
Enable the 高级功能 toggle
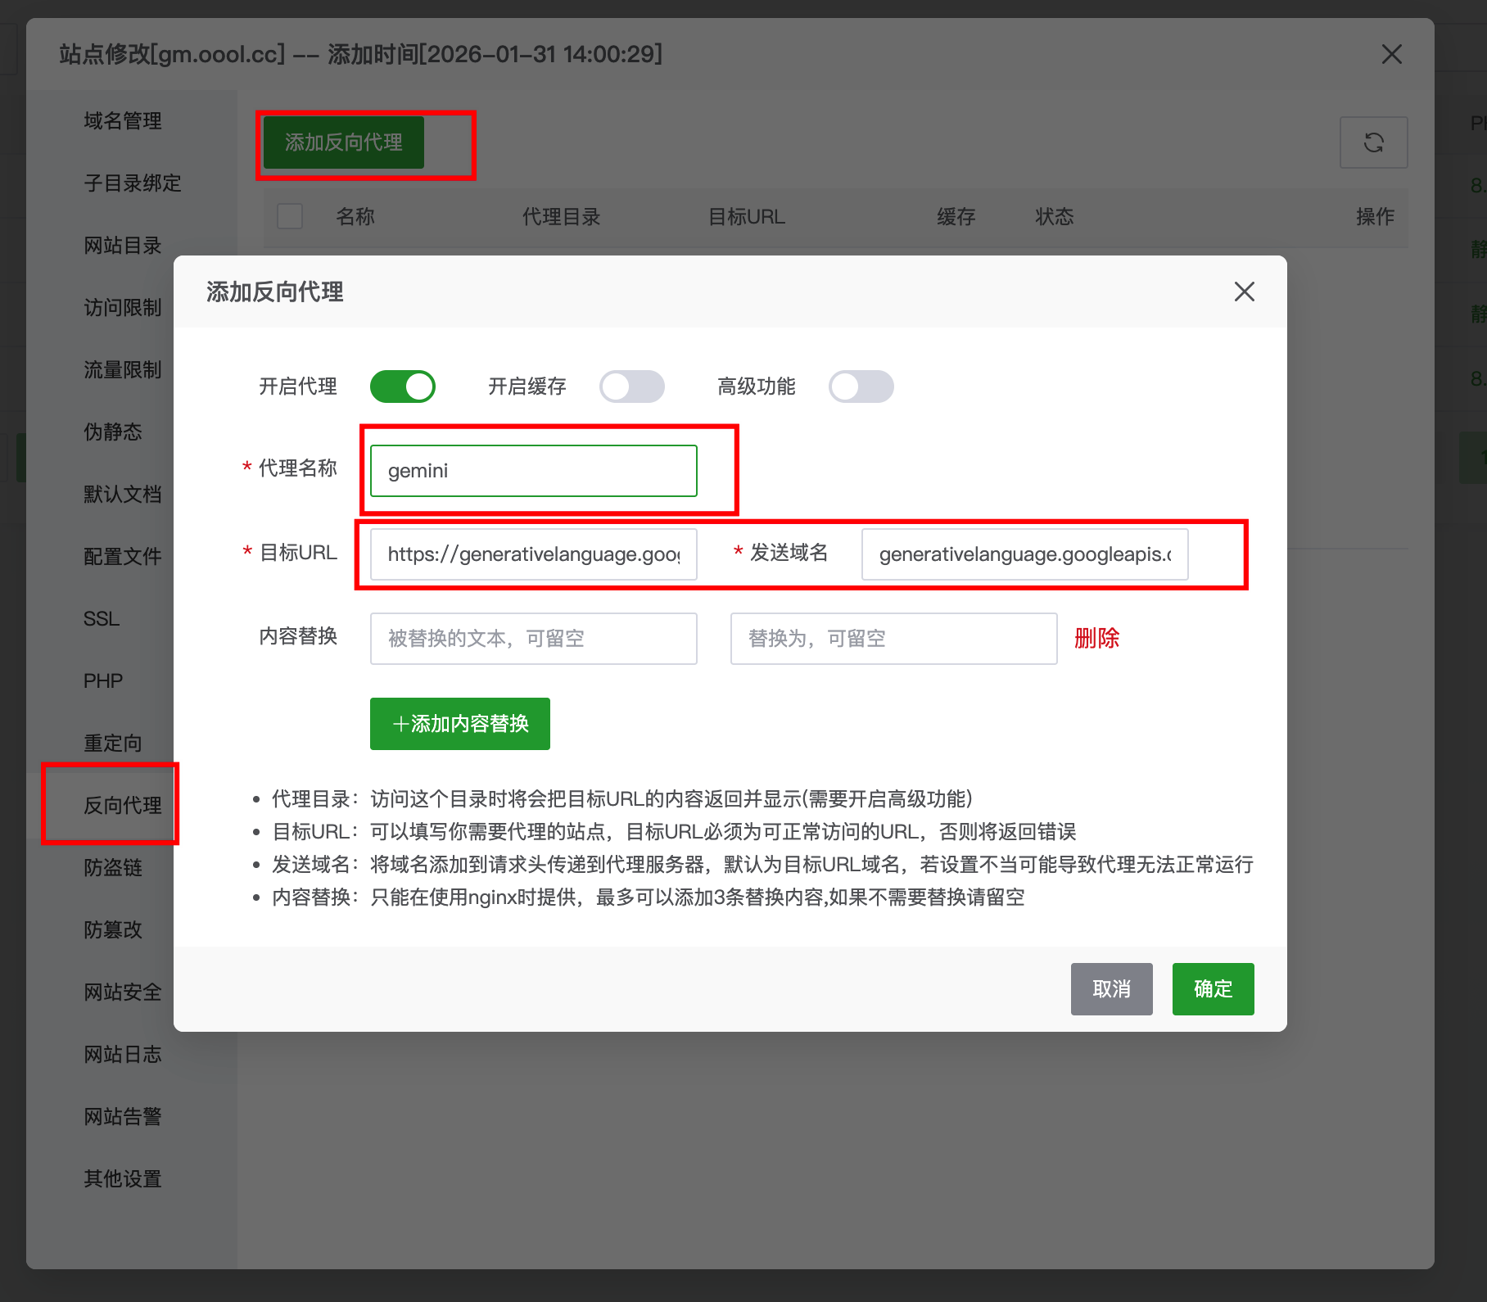click(x=861, y=387)
